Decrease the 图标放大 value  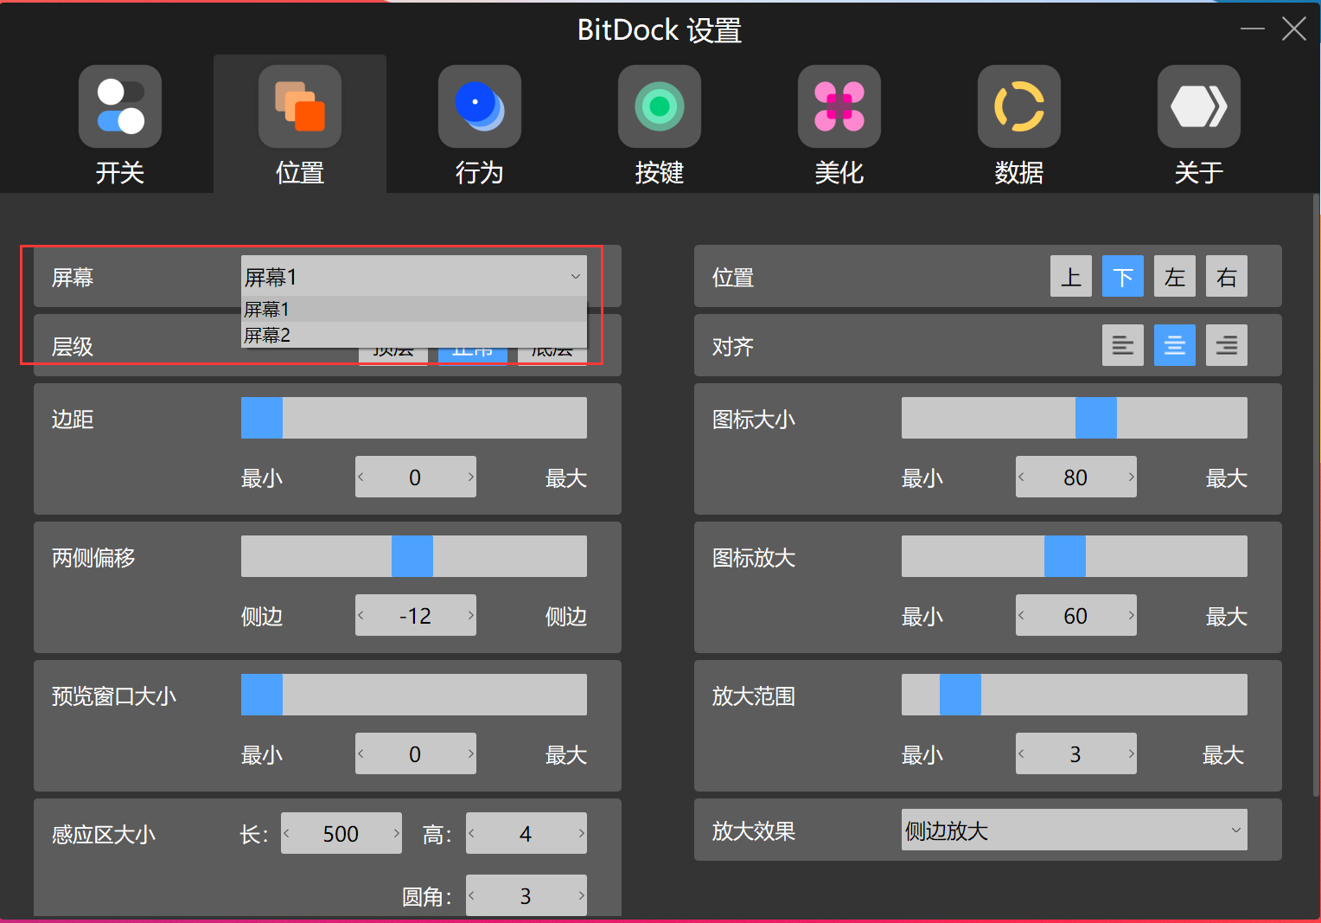[x=1022, y=615]
